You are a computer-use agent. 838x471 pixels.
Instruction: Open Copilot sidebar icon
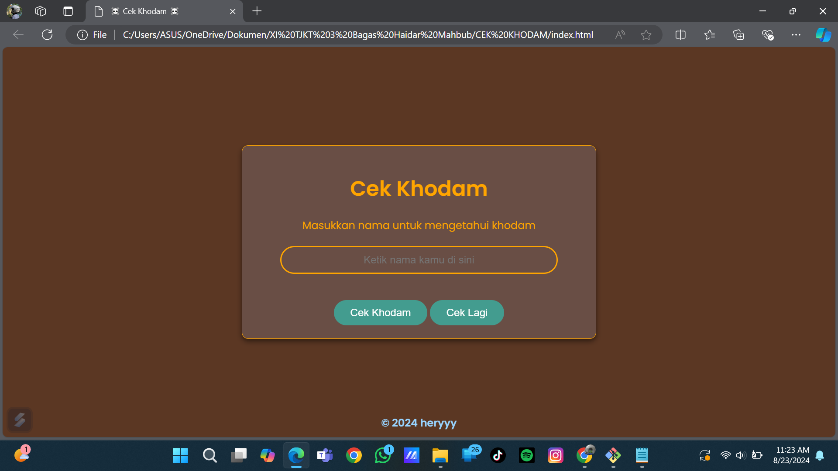[823, 35]
